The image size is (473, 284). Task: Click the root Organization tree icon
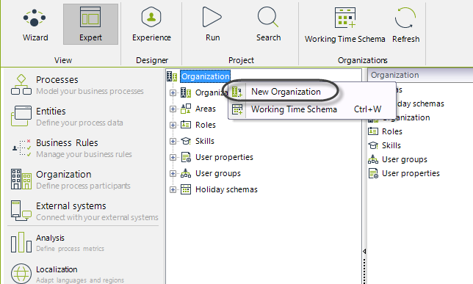pos(172,76)
